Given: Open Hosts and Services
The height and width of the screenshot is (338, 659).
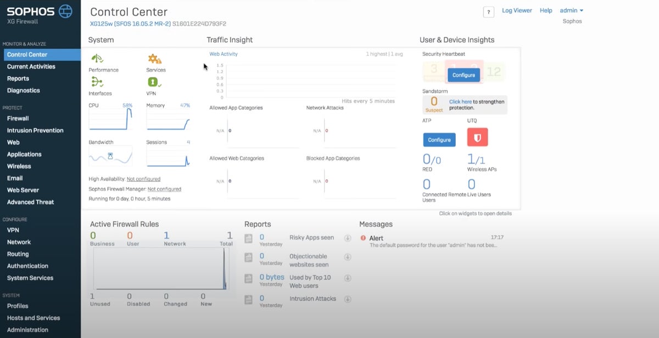Looking at the screenshot, I should click(x=33, y=318).
